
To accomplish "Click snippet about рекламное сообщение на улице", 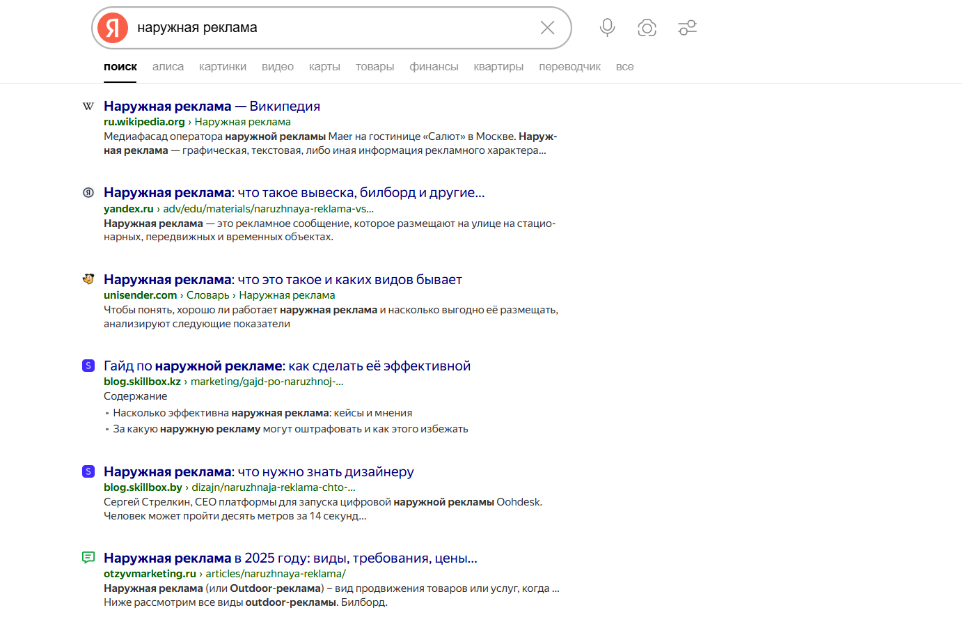I will pyautogui.click(x=330, y=230).
